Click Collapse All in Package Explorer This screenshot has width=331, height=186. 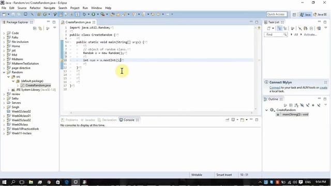click(x=35, y=28)
